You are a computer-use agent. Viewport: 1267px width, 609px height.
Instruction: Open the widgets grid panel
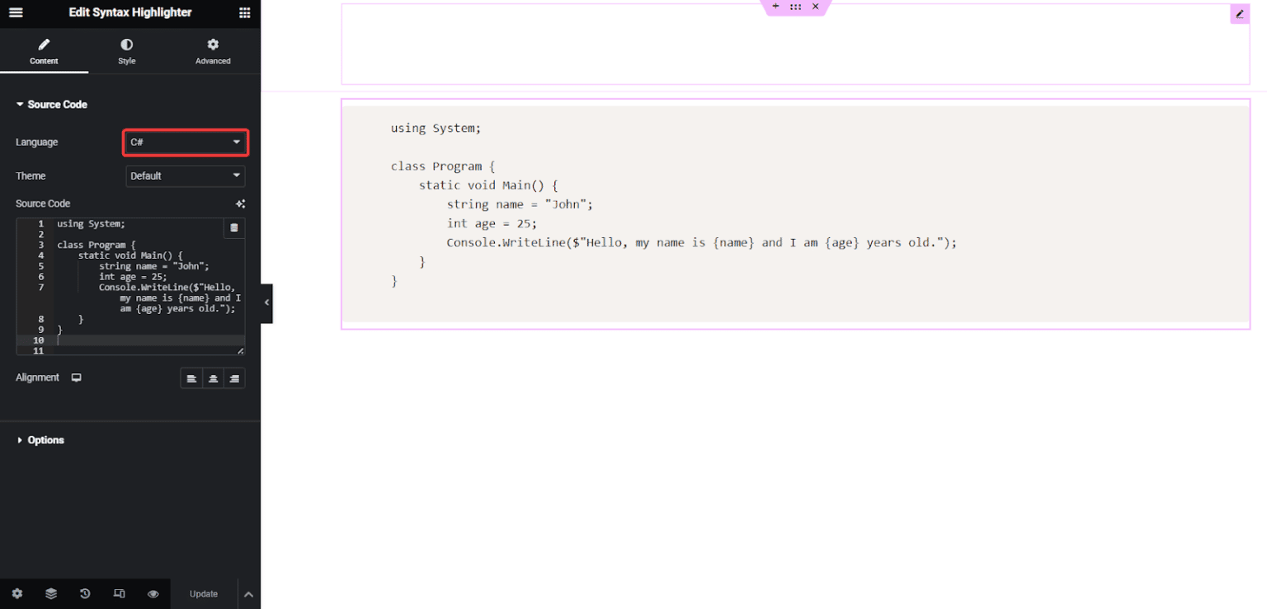coord(244,12)
